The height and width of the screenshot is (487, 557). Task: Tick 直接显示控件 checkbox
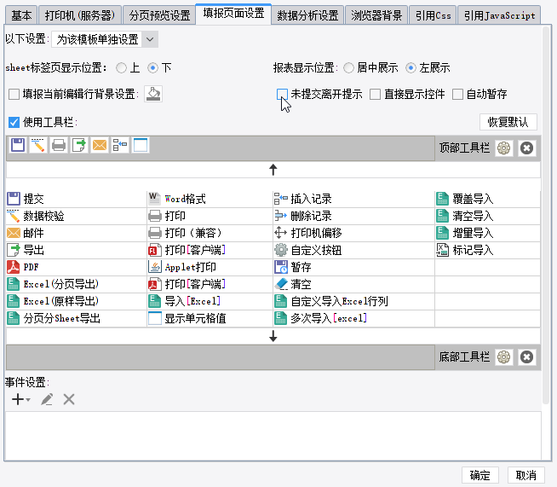(x=375, y=95)
